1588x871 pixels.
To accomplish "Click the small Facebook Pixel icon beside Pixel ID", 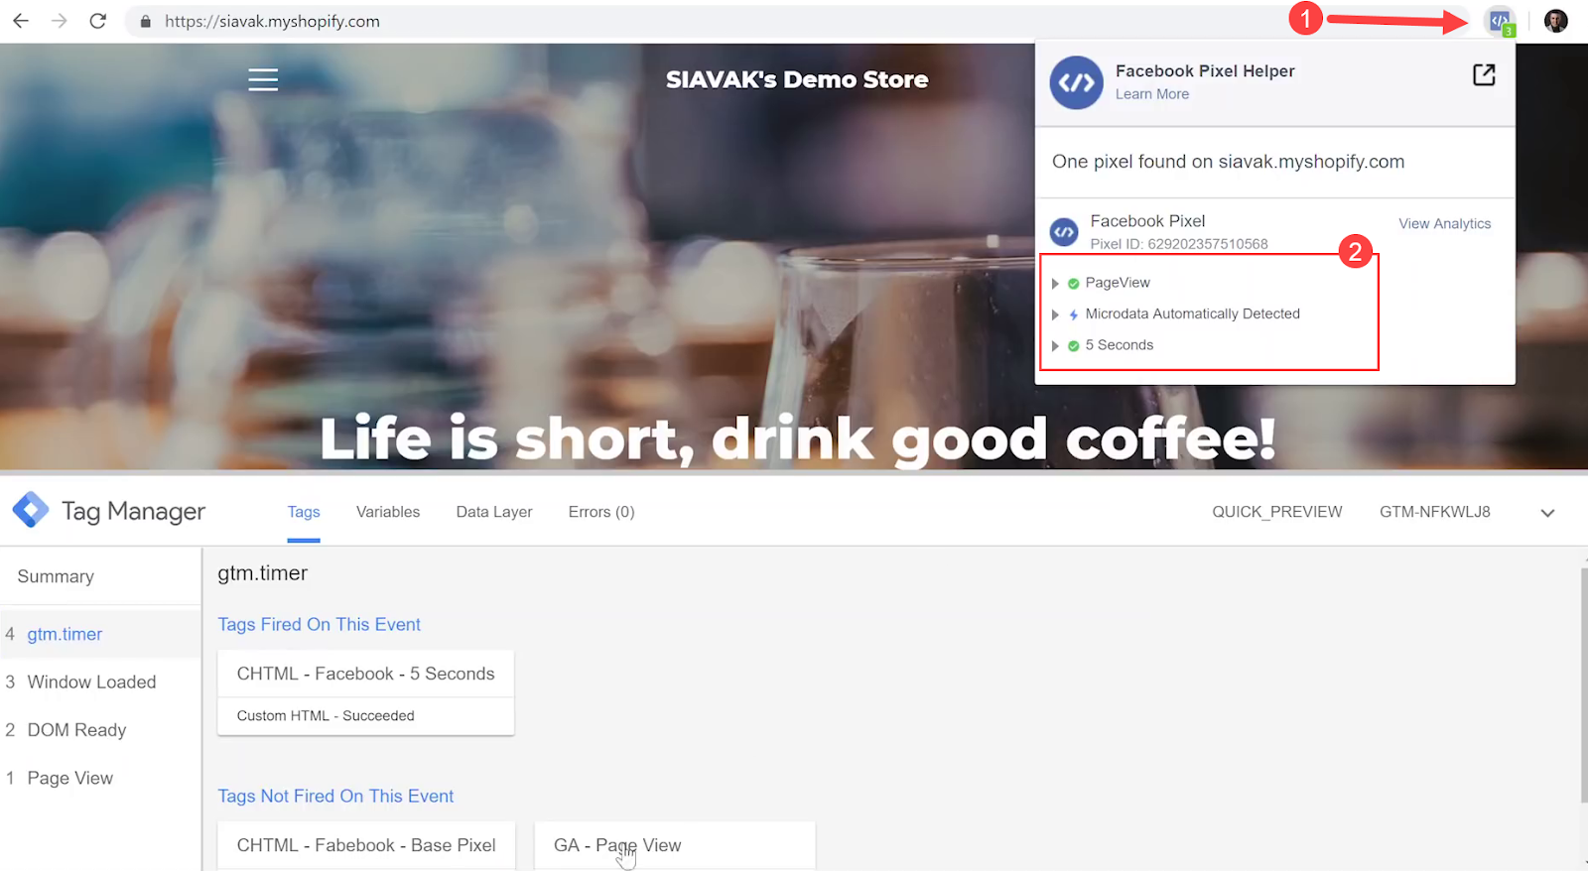I will pyautogui.click(x=1064, y=232).
